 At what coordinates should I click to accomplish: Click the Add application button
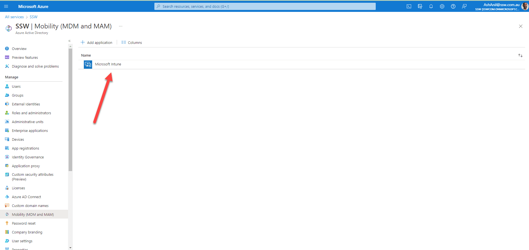[97, 42]
